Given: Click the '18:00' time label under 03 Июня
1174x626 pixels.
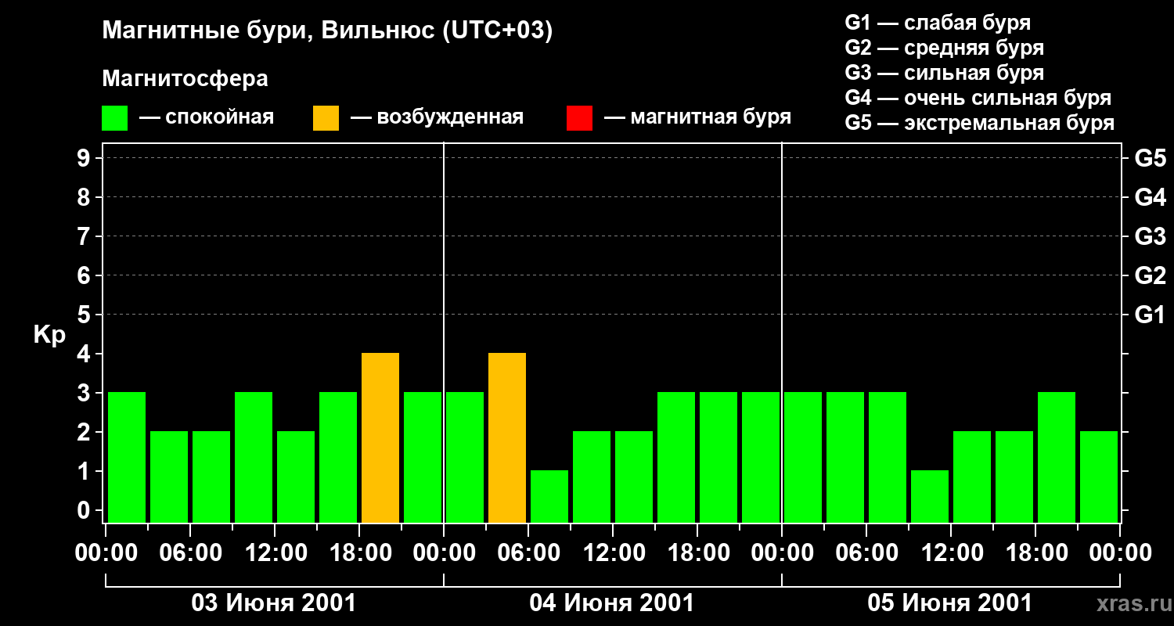Looking at the screenshot, I should pos(359,552).
